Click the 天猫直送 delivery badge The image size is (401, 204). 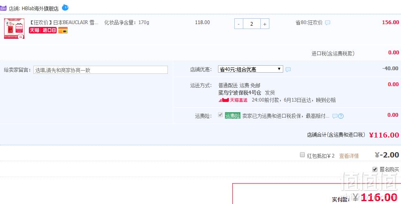[x=233, y=100]
